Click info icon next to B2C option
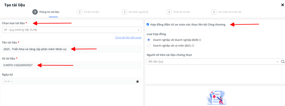 193,46
